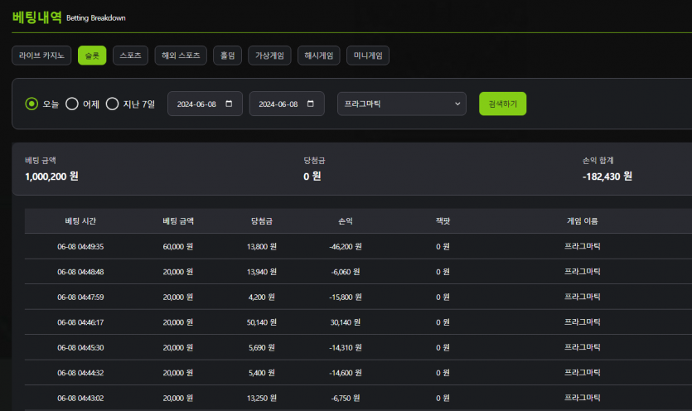Select the 어제 radio button
The image size is (692, 411).
pos(72,104)
